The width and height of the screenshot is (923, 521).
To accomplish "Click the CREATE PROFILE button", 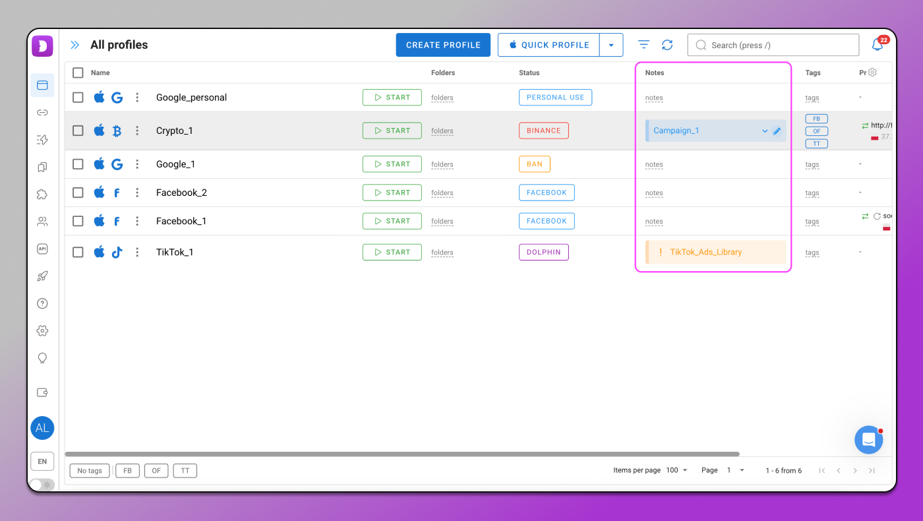I will tap(443, 45).
